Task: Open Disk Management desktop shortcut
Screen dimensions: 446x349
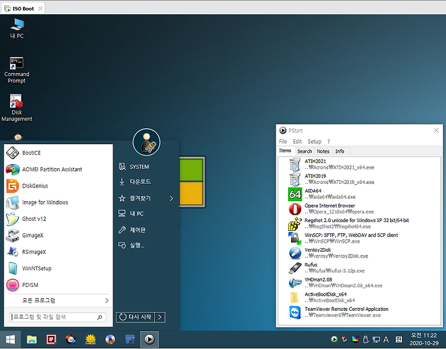Action: [x=17, y=108]
